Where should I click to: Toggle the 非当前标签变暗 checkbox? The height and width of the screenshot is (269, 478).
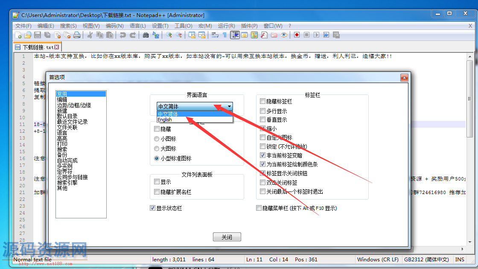coord(262,155)
